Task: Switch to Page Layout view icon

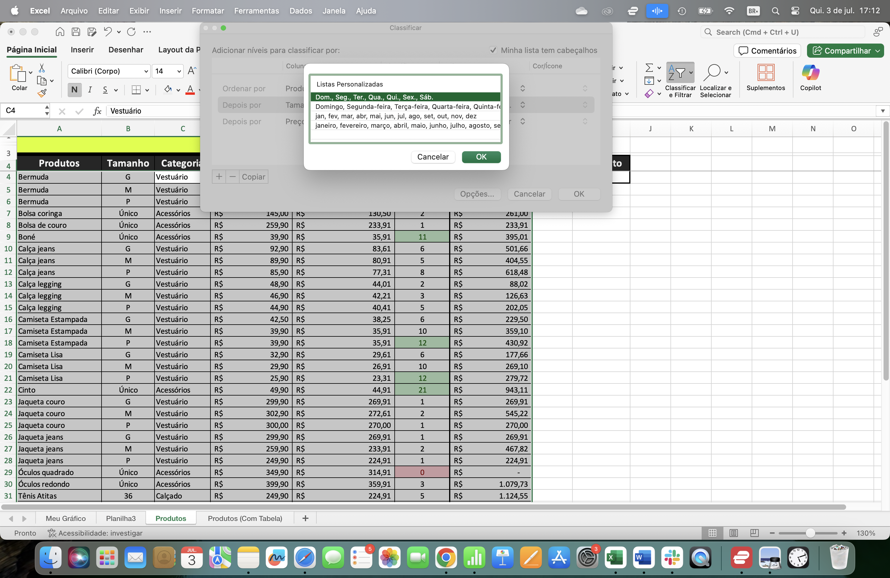Action: [733, 533]
